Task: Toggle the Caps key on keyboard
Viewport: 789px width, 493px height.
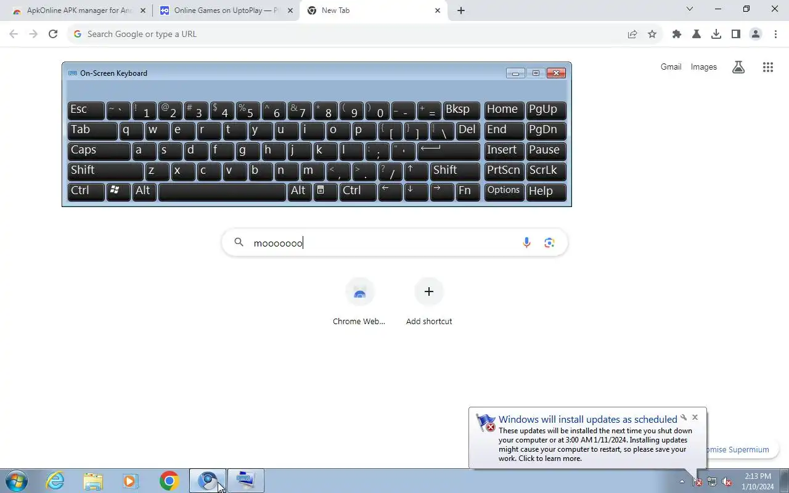Action: click(99, 150)
